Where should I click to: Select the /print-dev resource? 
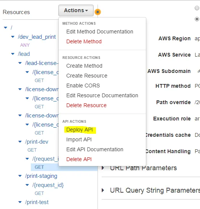37,142
